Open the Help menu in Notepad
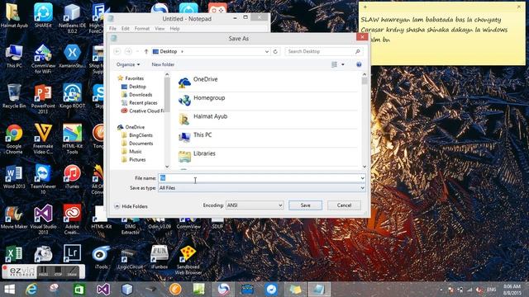The image size is (529, 297). [x=174, y=29]
